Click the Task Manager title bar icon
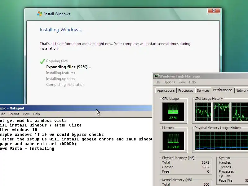The height and width of the screenshot is (186, 248). 156,76
